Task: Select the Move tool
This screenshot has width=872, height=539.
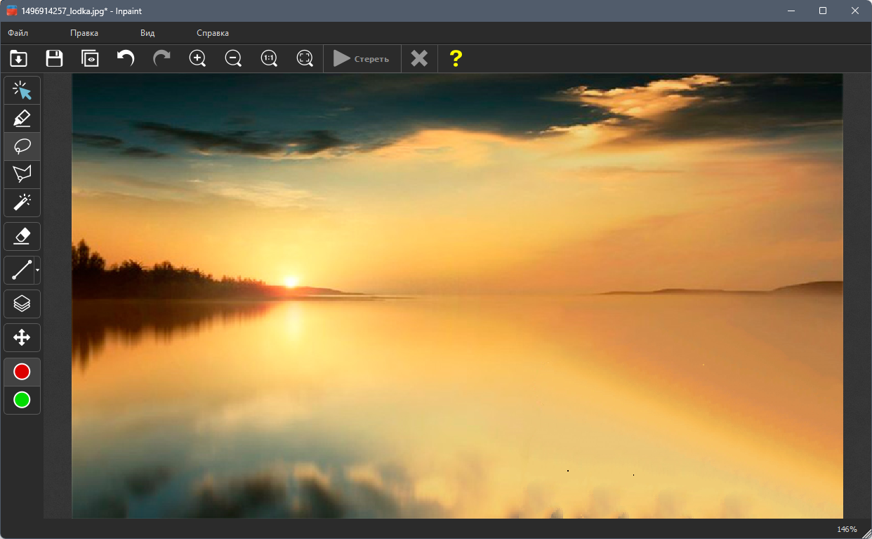Action: click(x=22, y=337)
